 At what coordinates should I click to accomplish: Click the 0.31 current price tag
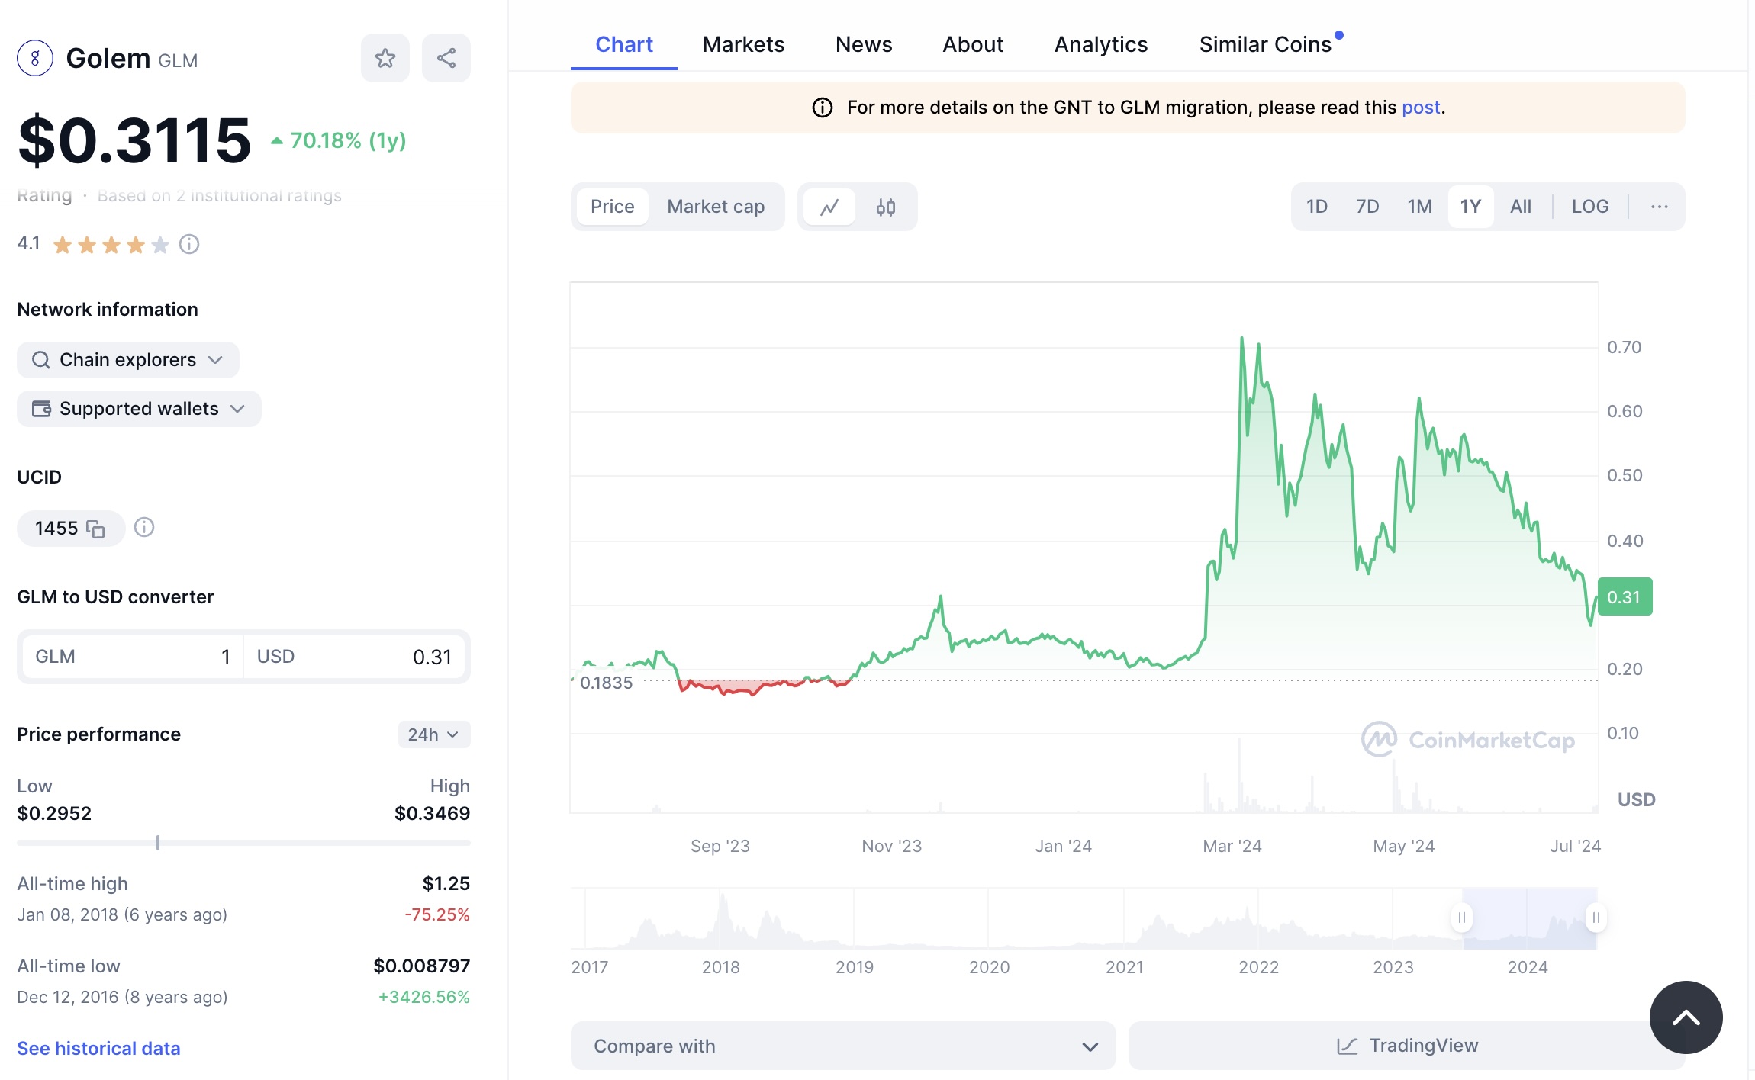point(1625,597)
